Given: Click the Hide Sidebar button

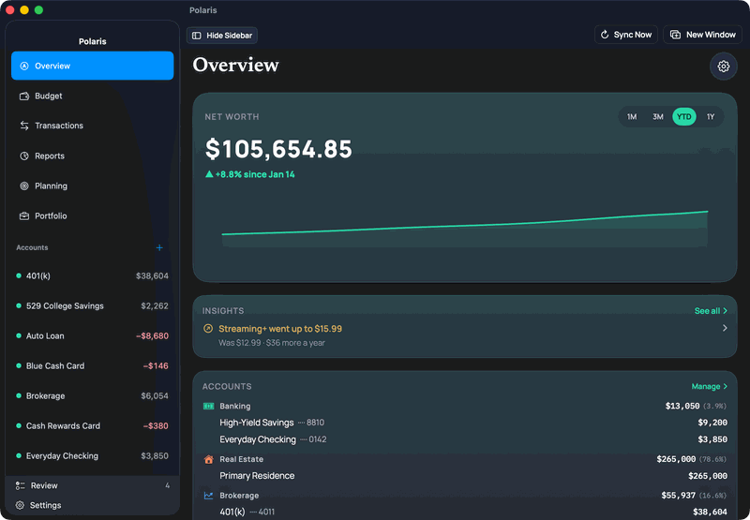Looking at the screenshot, I should tap(222, 36).
